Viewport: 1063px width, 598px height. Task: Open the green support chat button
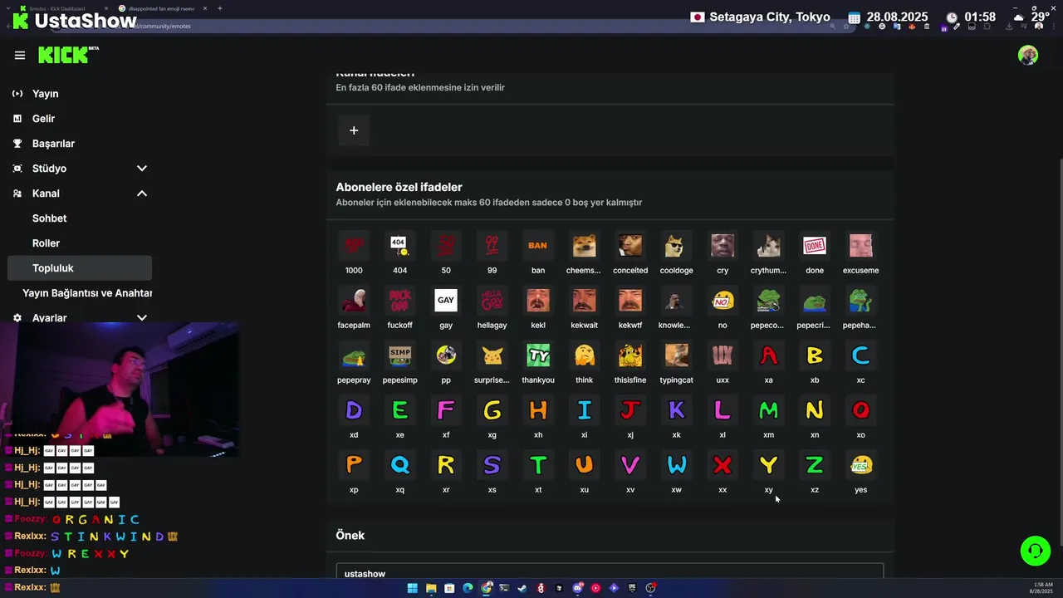[1035, 551]
